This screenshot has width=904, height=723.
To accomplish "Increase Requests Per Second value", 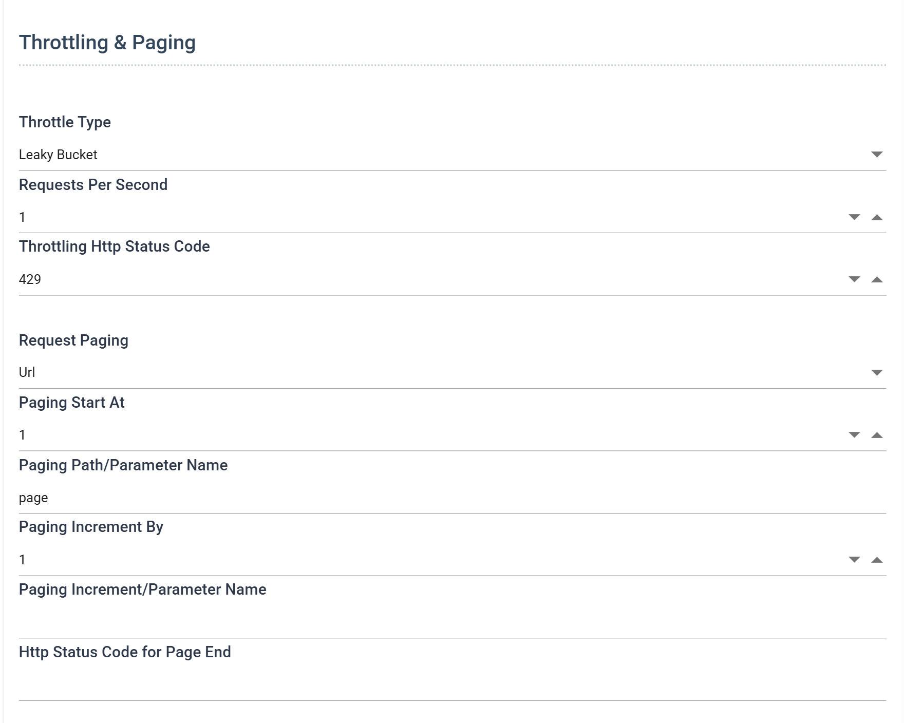I will pyautogui.click(x=877, y=217).
